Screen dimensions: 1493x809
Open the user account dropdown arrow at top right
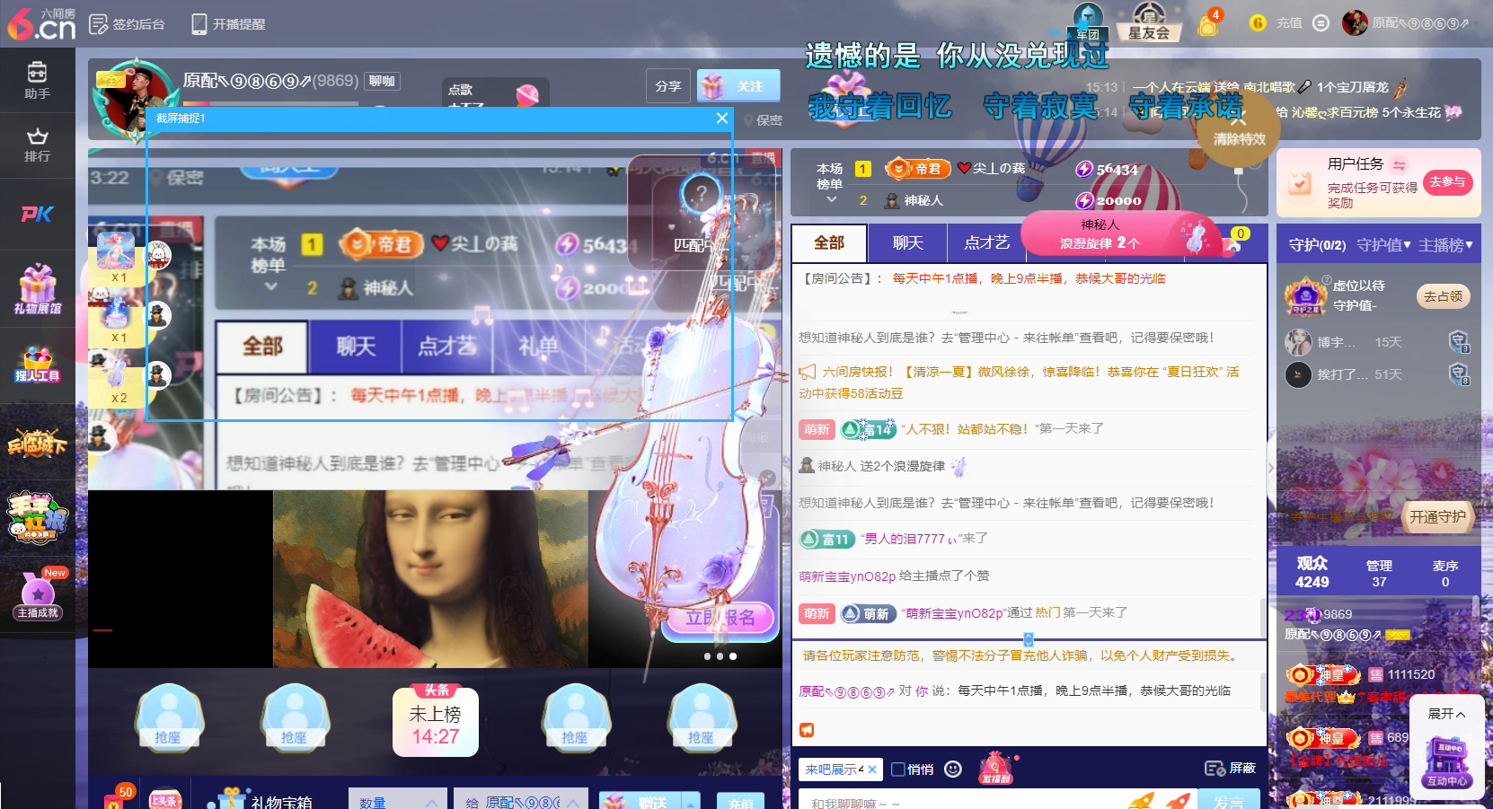pyautogui.click(x=1478, y=22)
